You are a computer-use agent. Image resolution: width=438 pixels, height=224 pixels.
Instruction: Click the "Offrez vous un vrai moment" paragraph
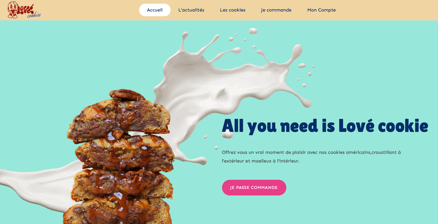coord(311,156)
